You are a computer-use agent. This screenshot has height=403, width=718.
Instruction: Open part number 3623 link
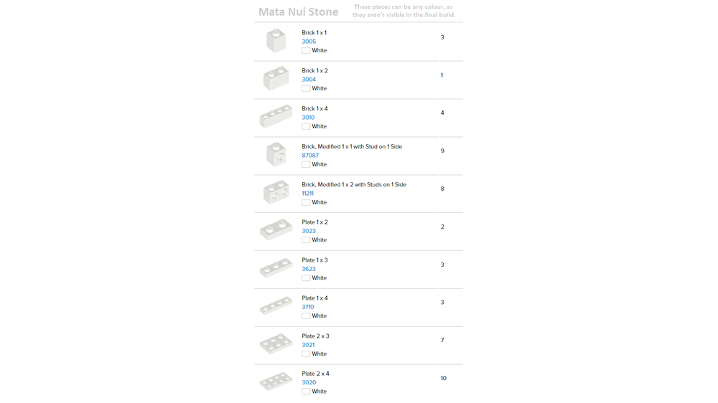coord(309,269)
